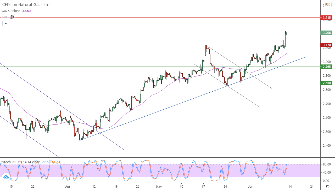Screen dimensions: 335x190
Task: Toggle the Vol indicator visibility eye
Action: coord(12,17)
